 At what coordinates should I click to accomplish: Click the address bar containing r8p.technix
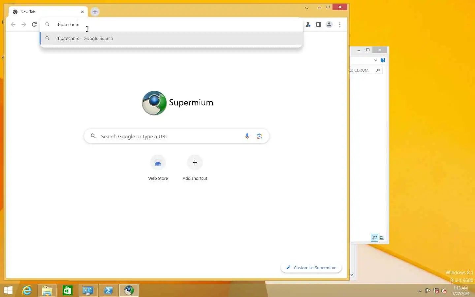pyautogui.click(x=172, y=24)
